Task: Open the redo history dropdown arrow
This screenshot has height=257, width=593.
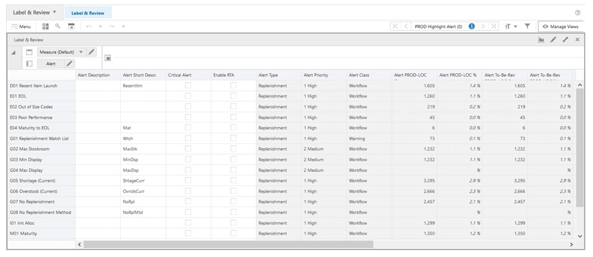Action: (123, 27)
